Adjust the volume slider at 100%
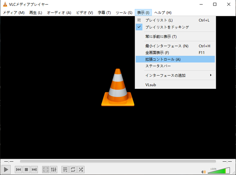The width and height of the screenshot is (236, 175). tap(219, 170)
